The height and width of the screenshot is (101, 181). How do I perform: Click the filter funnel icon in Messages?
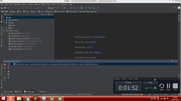pos(9,78)
